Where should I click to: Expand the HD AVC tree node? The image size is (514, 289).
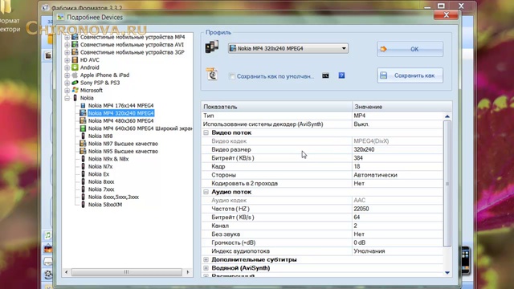click(x=67, y=60)
